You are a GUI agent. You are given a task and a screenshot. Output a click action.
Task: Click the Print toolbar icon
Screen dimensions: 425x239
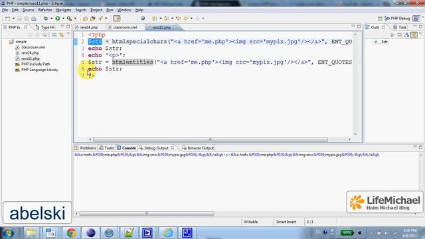pos(34,19)
